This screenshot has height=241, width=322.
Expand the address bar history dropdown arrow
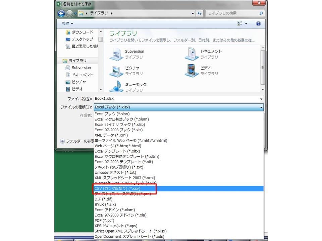click(x=193, y=13)
